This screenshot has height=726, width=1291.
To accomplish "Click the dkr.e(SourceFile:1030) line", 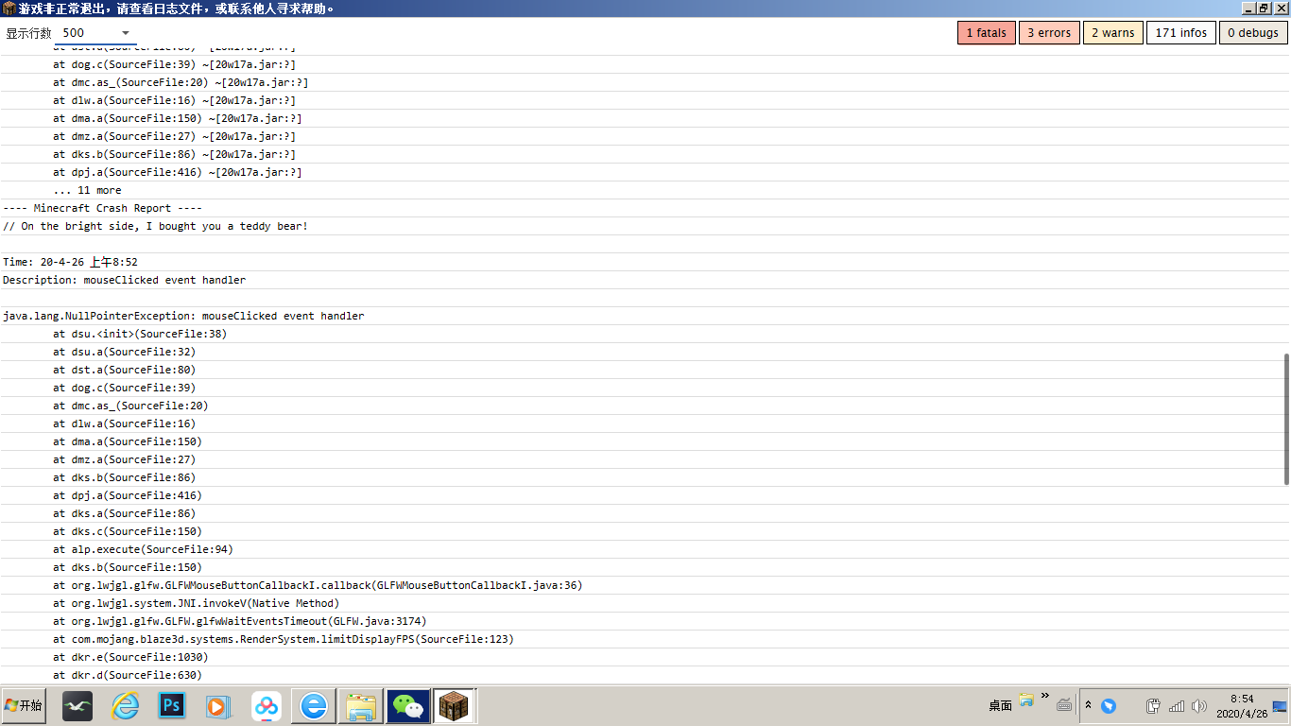I will click(130, 657).
